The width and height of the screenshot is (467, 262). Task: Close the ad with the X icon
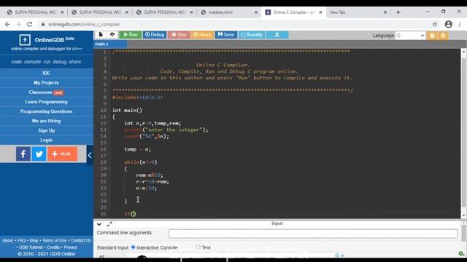[342, 255]
